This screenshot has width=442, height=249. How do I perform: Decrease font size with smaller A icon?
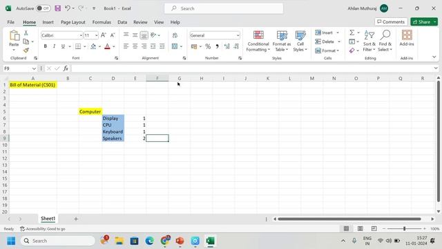(113, 35)
